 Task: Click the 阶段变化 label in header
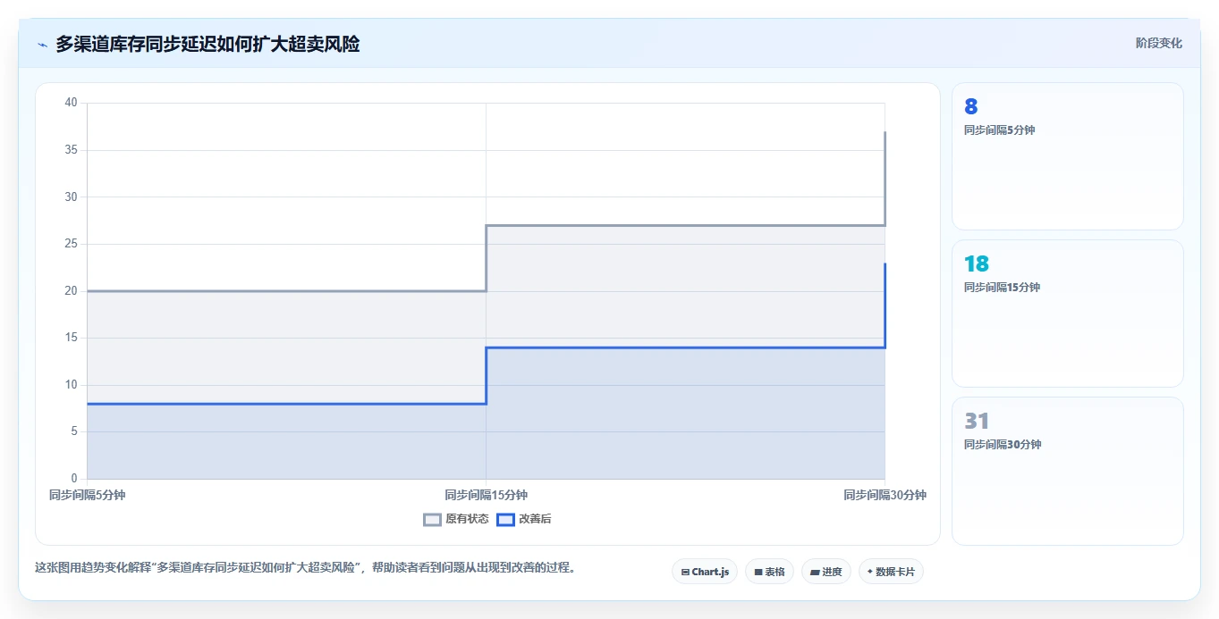point(1159,43)
